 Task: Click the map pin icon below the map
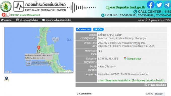pos(7,79)
